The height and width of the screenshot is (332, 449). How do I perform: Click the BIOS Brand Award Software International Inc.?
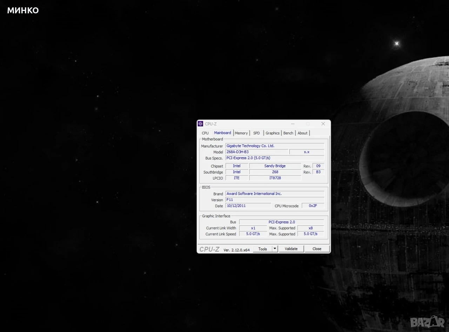[x=275, y=194]
